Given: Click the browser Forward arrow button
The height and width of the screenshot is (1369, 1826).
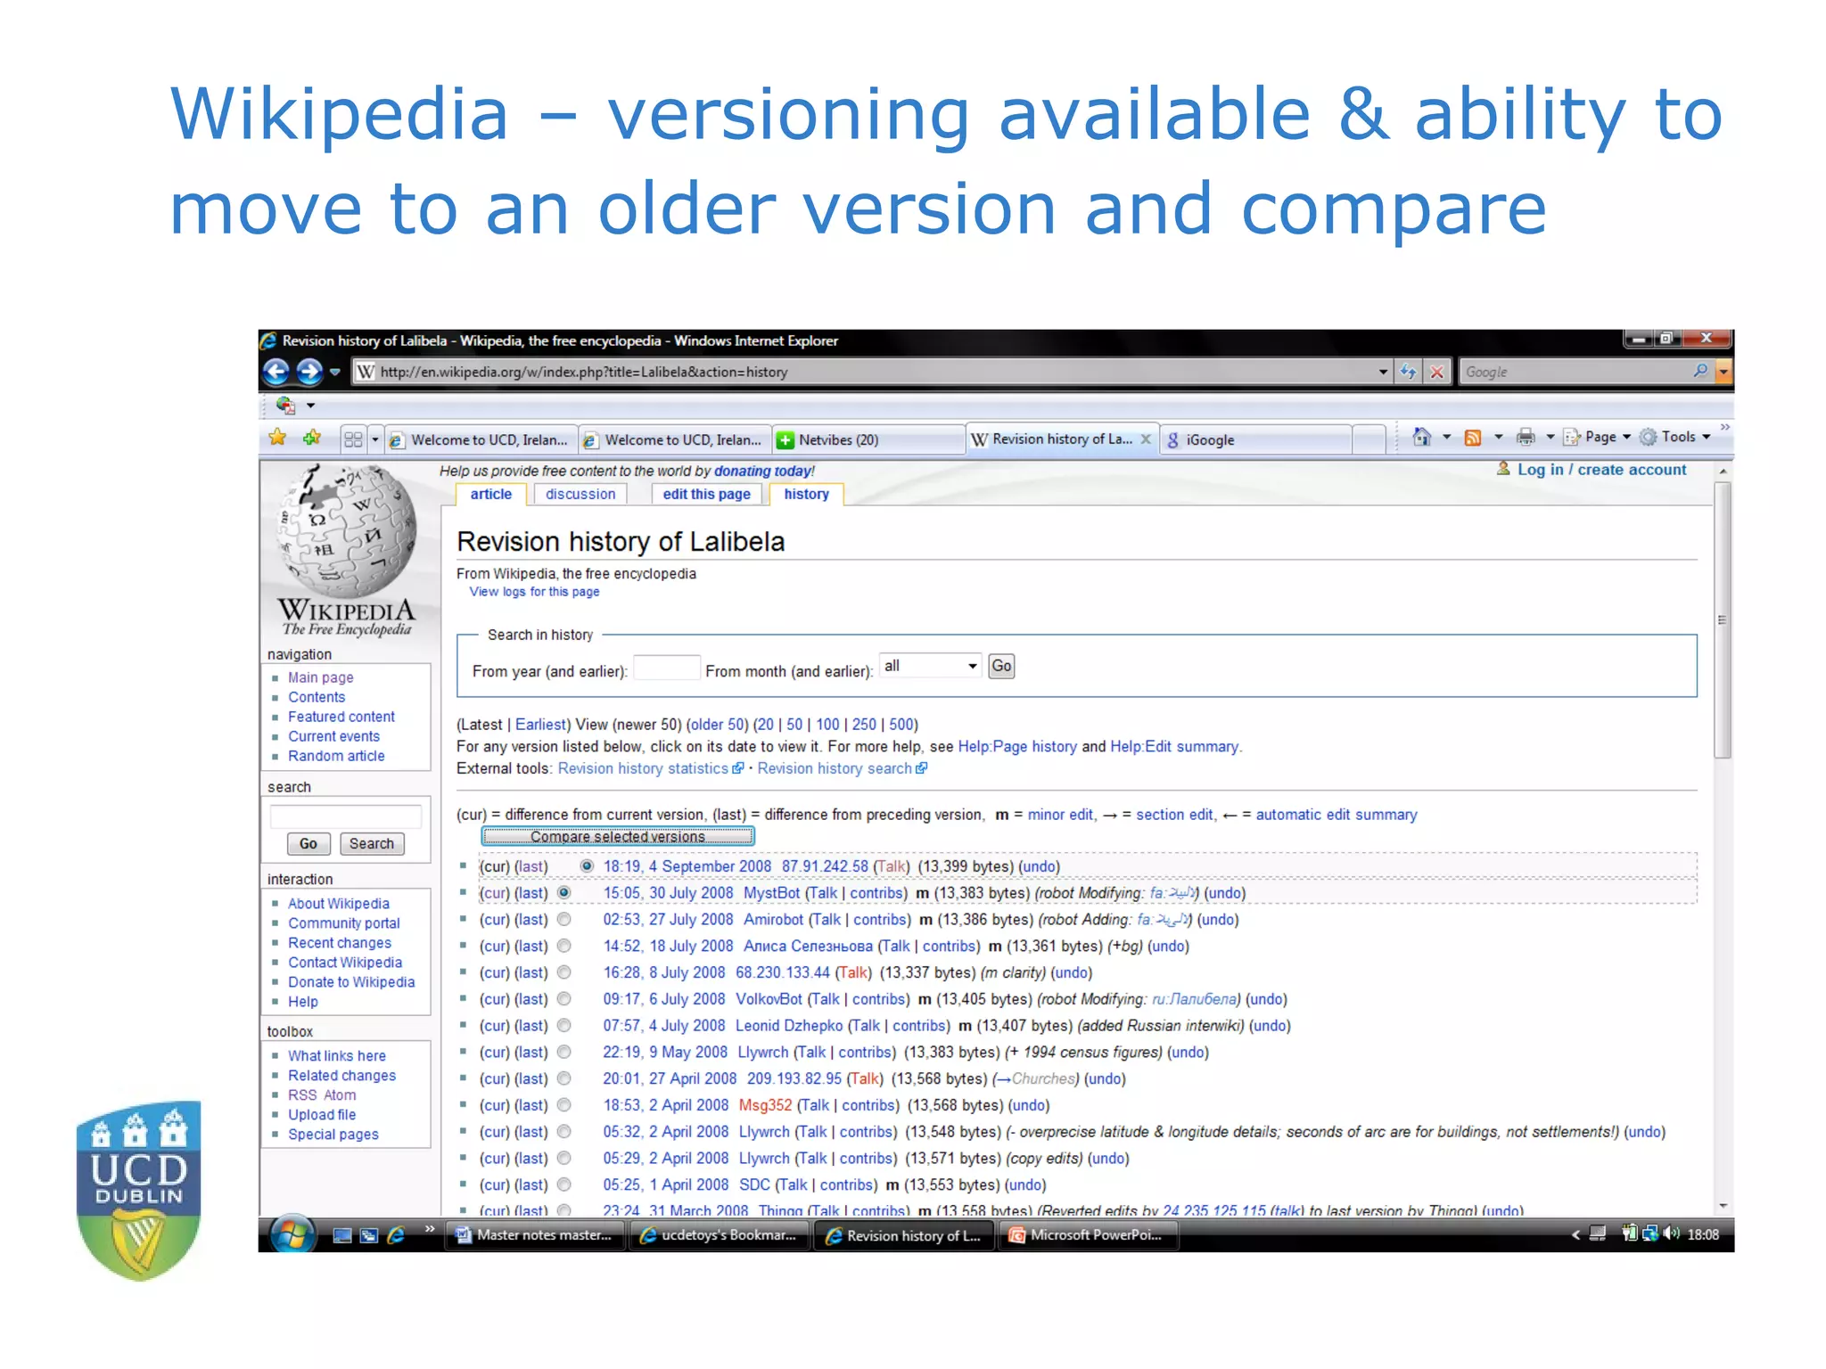Looking at the screenshot, I should point(309,372).
